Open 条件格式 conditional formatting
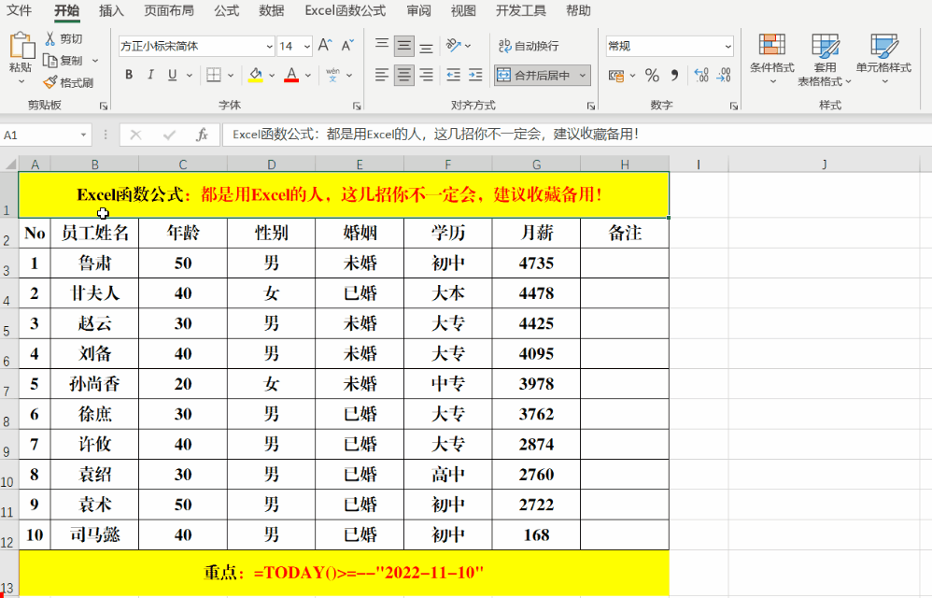Viewport: 932px width, 598px height. click(x=772, y=59)
